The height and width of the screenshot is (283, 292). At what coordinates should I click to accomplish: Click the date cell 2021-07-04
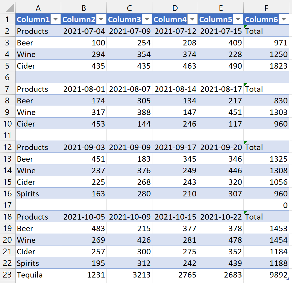click(x=84, y=31)
